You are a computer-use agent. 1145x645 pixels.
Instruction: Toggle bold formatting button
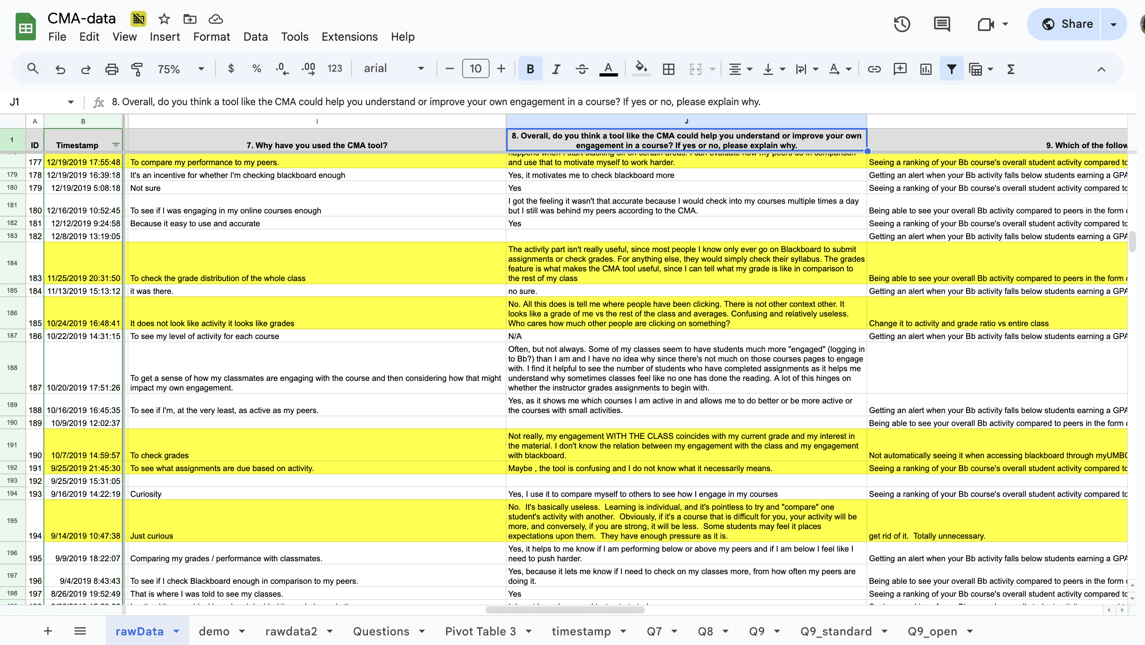530,69
